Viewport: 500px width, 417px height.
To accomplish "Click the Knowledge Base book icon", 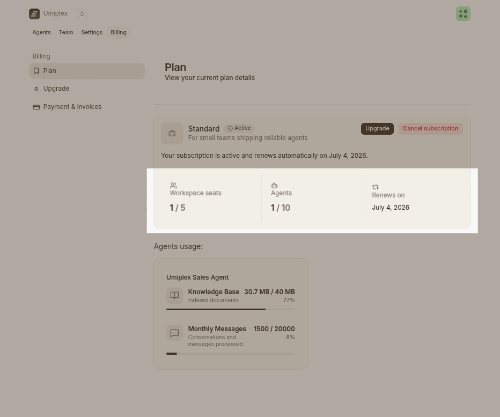I will 175,295.
